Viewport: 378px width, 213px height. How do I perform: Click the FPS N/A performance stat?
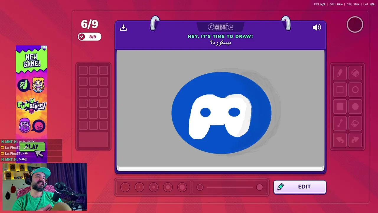pos(320,4)
